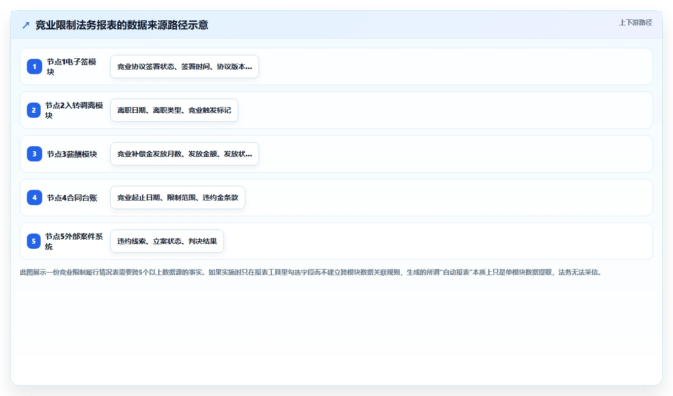The image size is (673, 396).
Task: Click the footnote paragraph starting 此图展示
Action: (x=311, y=272)
